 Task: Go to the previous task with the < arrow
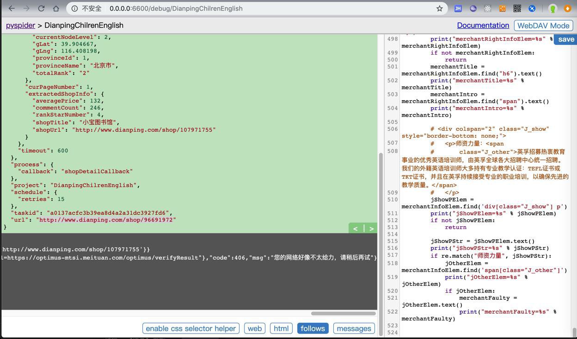point(356,228)
